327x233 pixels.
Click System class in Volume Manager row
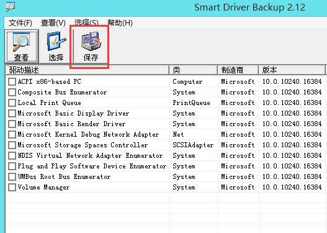click(184, 187)
